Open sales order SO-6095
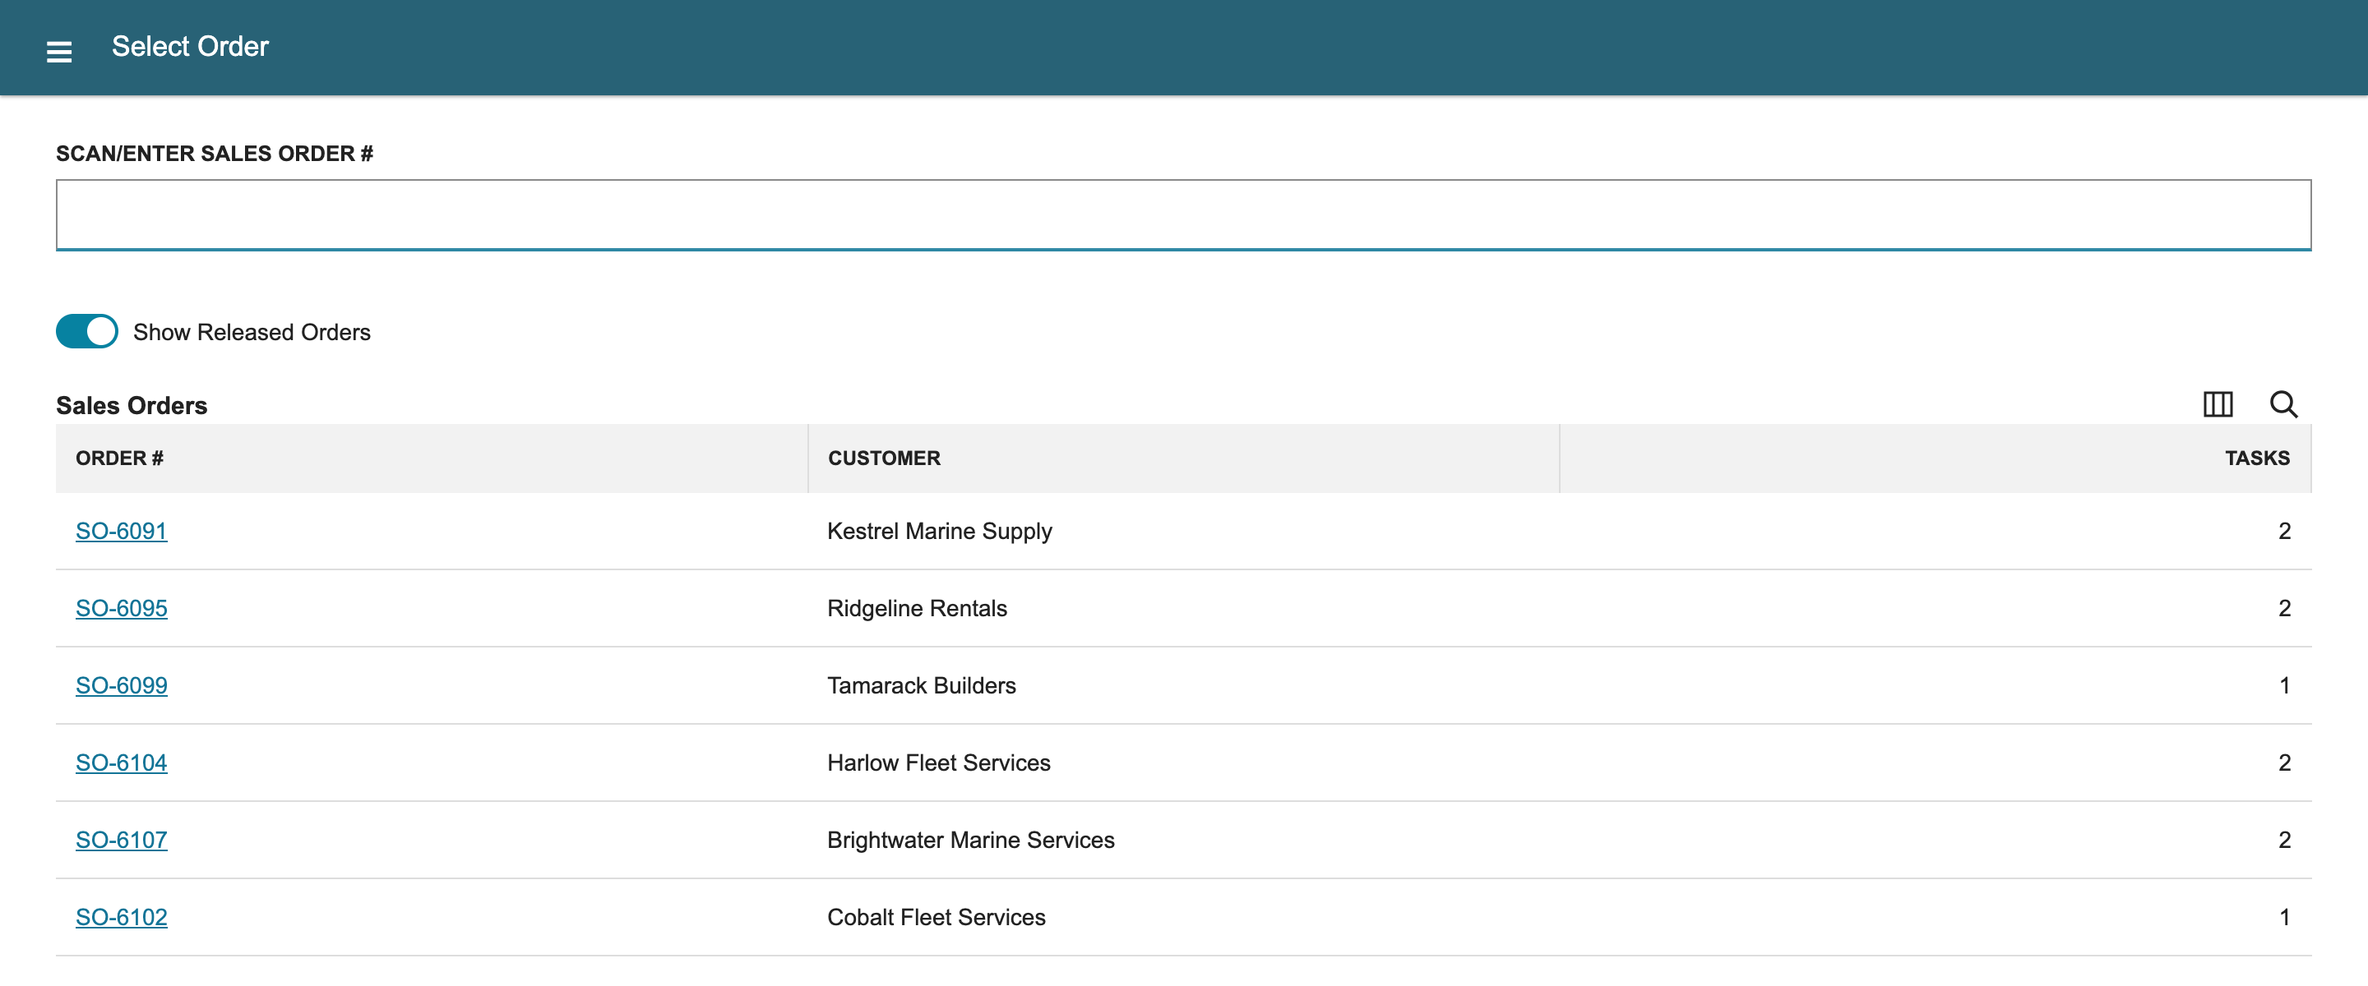This screenshot has height=986, width=2368. [122, 608]
